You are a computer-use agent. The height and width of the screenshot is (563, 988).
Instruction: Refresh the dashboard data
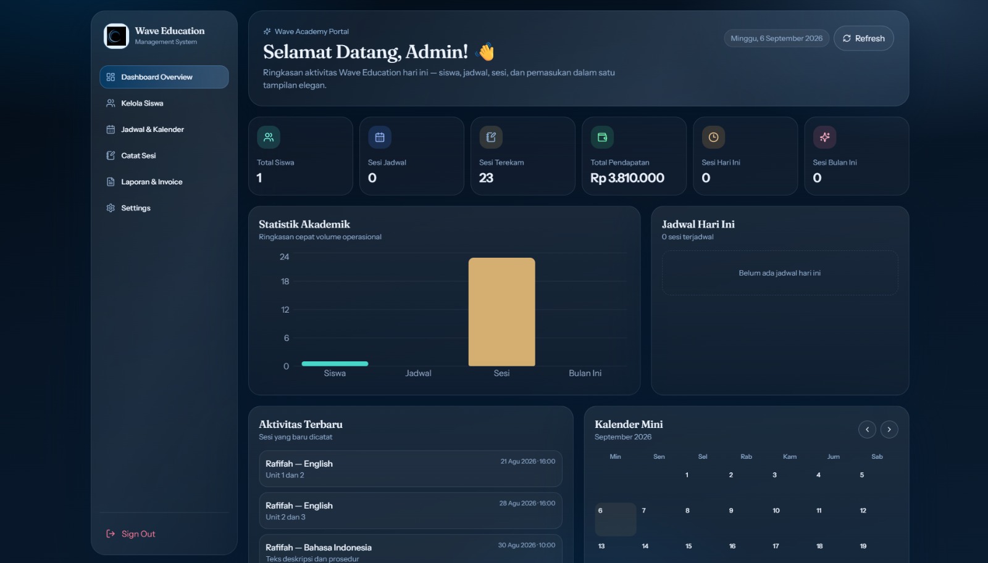coord(864,38)
